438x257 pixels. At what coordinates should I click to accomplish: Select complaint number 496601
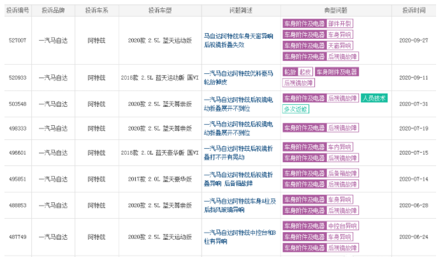click(x=18, y=153)
